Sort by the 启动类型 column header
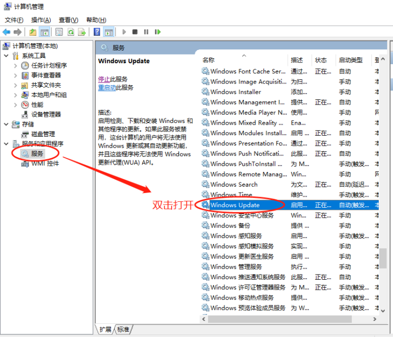 point(351,60)
